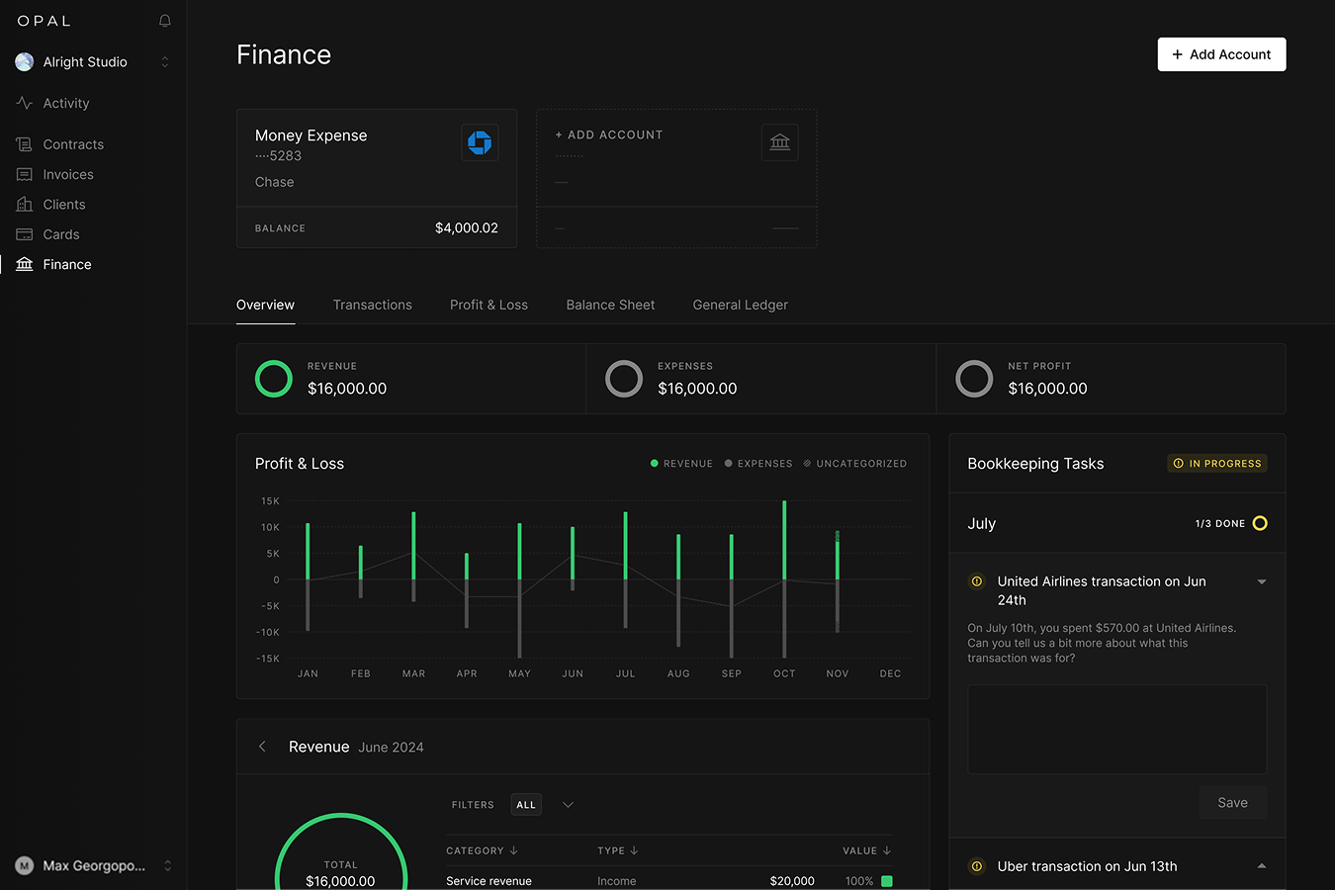Click the OPAL logo

coord(44,21)
